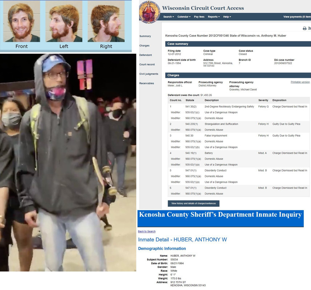Click filing date 12-07-2012
Viewport: 311px width, 290px height.
point(174,54)
